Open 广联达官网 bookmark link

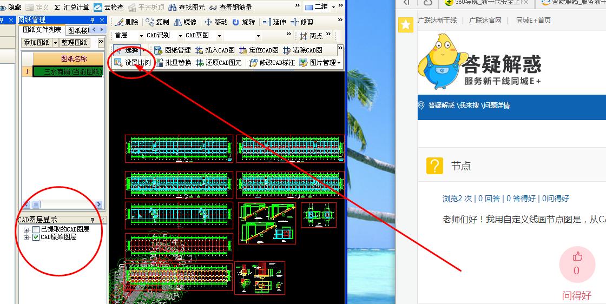coord(485,21)
